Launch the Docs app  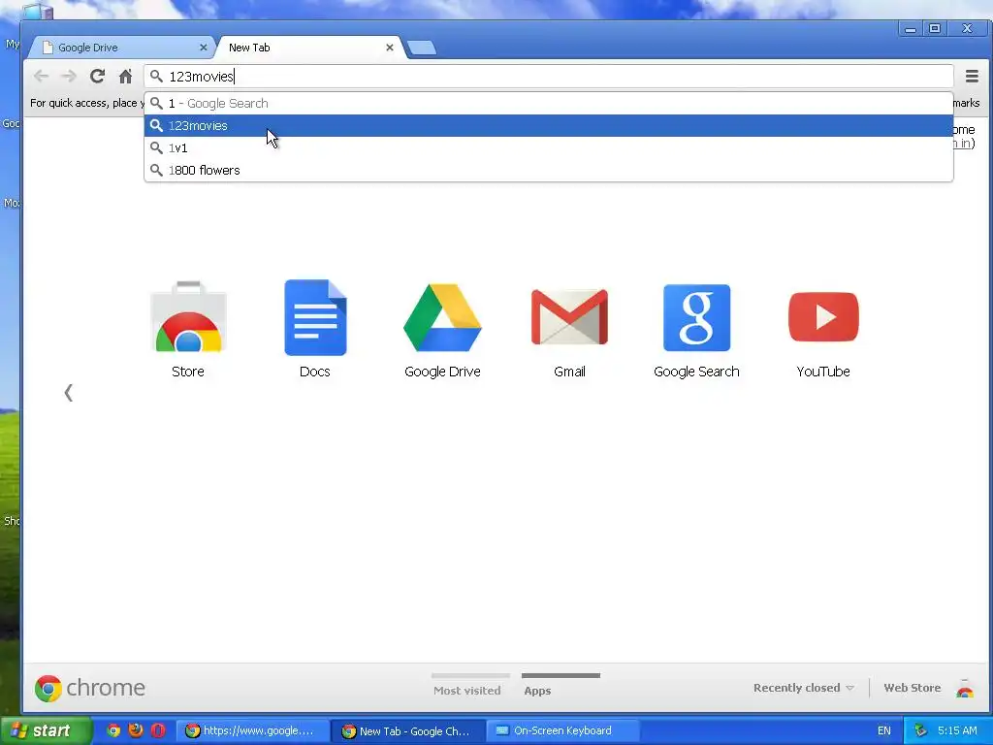pos(315,317)
